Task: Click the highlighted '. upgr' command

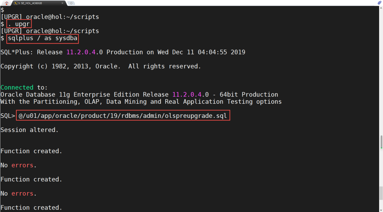Action: 18,24
